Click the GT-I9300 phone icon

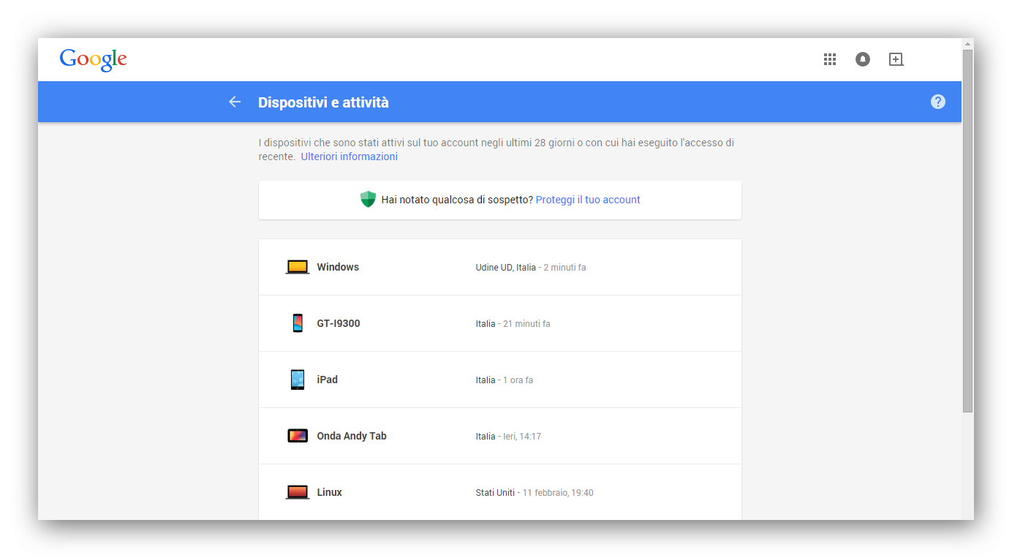[x=298, y=323]
